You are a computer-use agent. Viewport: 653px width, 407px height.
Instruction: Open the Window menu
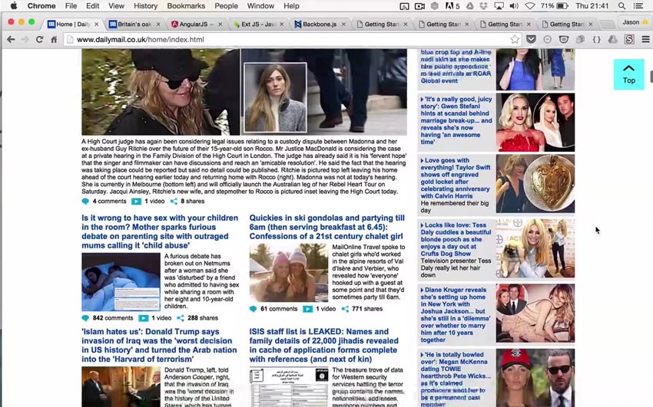pos(260,6)
